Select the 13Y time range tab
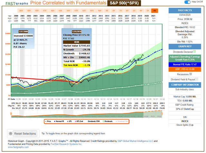 pos(76,11)
